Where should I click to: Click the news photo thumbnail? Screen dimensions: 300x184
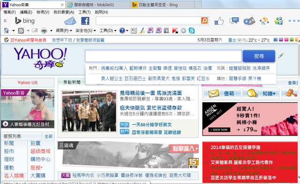click(89, 111)
